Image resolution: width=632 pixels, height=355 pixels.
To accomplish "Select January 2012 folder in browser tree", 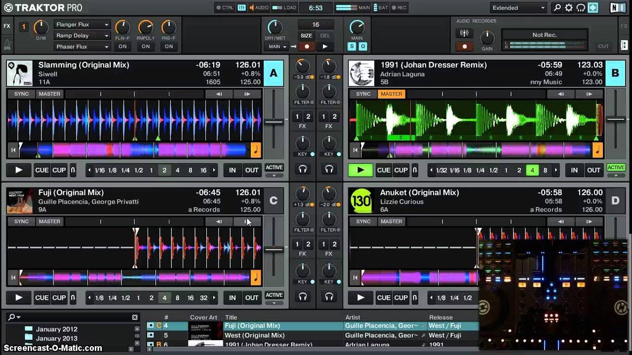I will (x=57, y=329).
